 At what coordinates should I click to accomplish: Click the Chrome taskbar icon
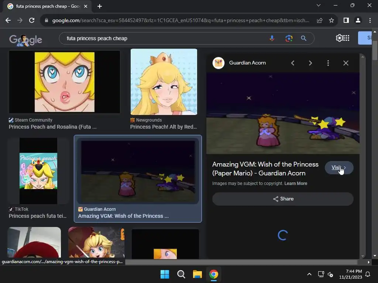[213, 274]
